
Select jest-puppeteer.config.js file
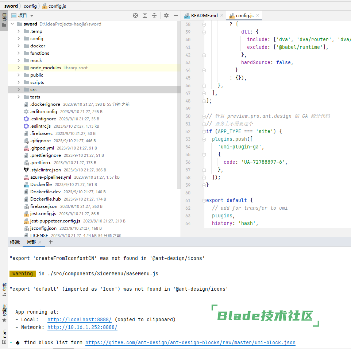point(55,221)
